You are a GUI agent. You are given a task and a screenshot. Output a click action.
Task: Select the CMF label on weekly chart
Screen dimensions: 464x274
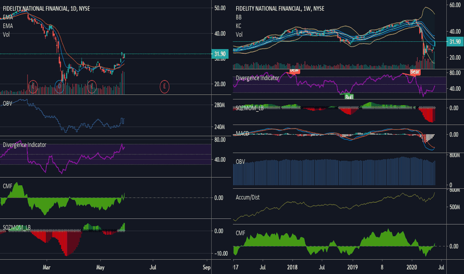[240, 233]
